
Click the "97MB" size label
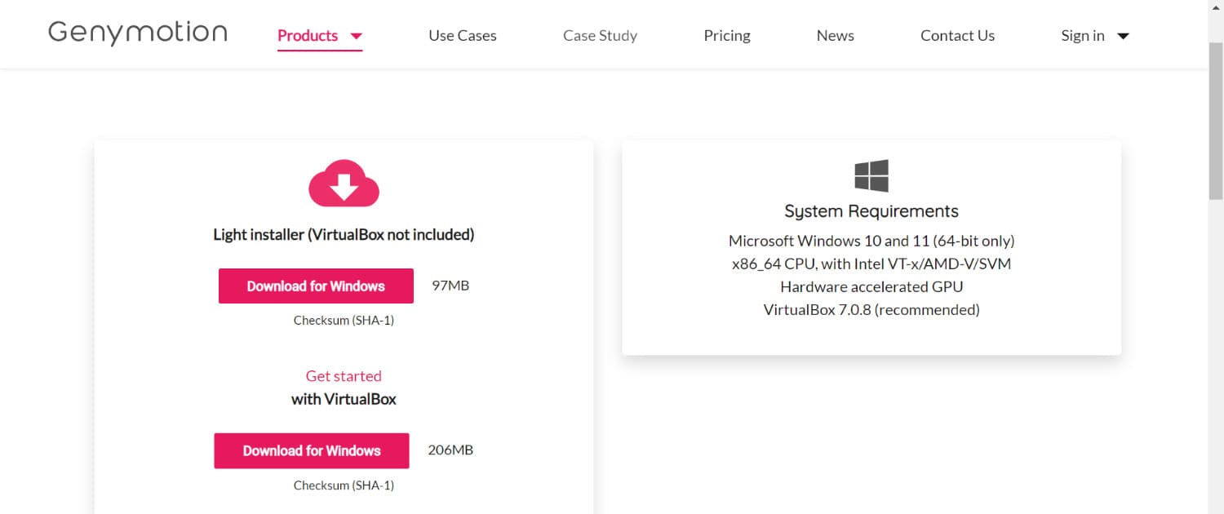pos(450,286)
